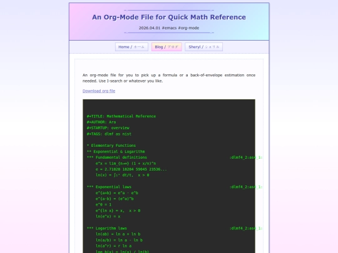The image size is (338, 253).
Task: Click the *** Logarithm laws heading
Action: tap(107, 228)
